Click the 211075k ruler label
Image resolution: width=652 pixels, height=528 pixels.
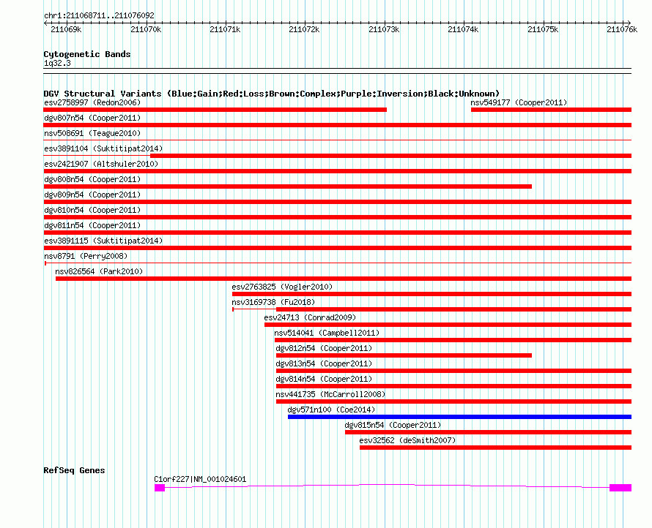(543, 29)
